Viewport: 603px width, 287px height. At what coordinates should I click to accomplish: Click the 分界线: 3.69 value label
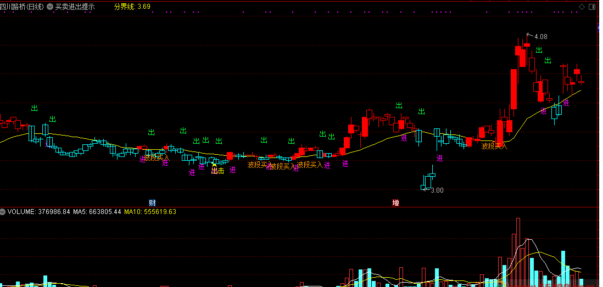[x=132, y=7]
